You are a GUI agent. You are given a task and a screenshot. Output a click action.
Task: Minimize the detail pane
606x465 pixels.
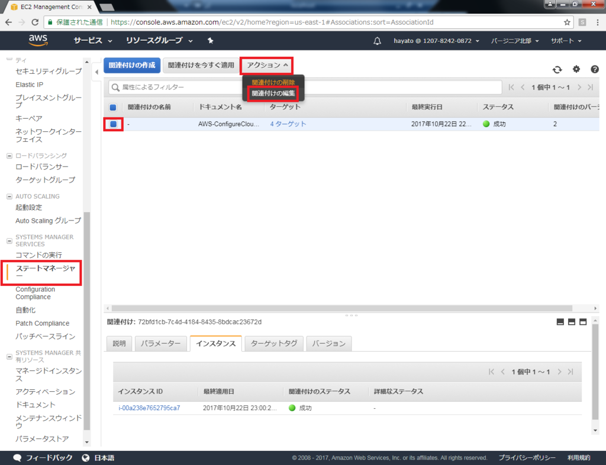[x=560, y=322]
